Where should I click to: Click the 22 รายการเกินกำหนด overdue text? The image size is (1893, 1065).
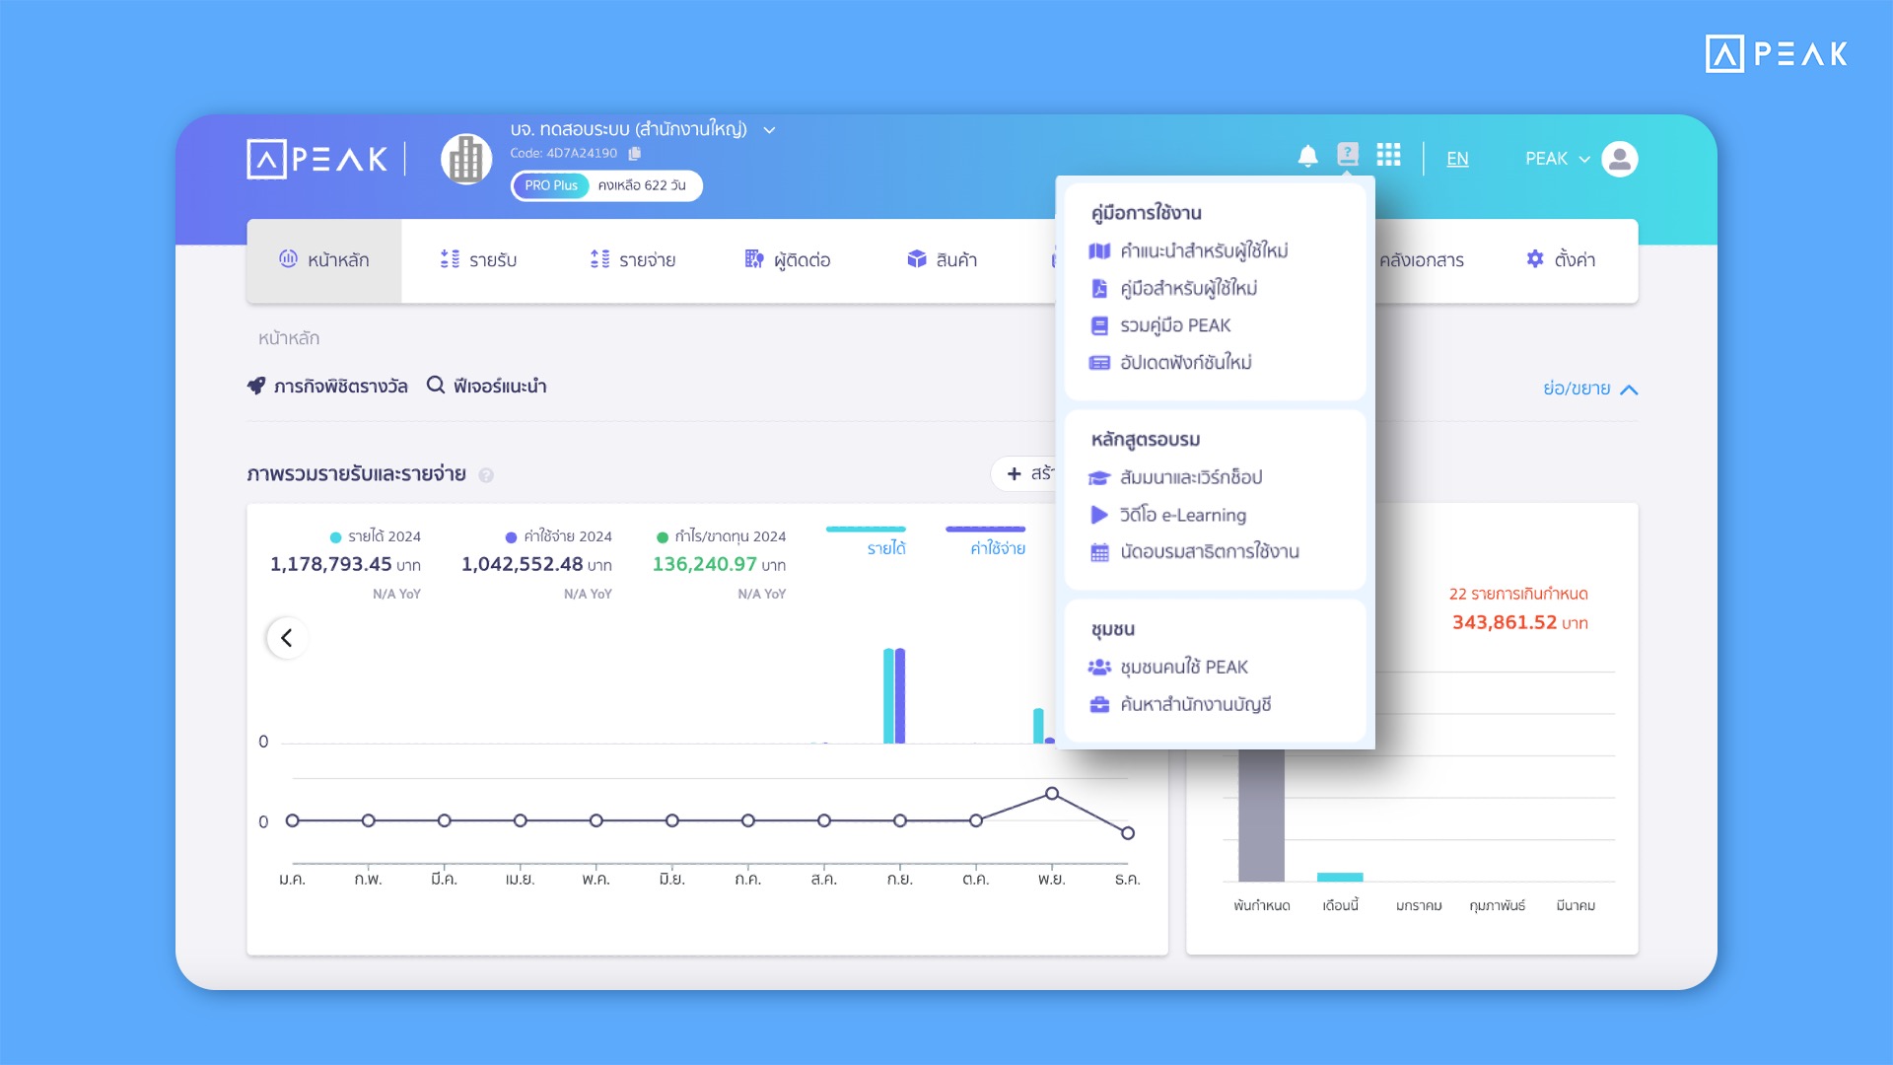1518,594
